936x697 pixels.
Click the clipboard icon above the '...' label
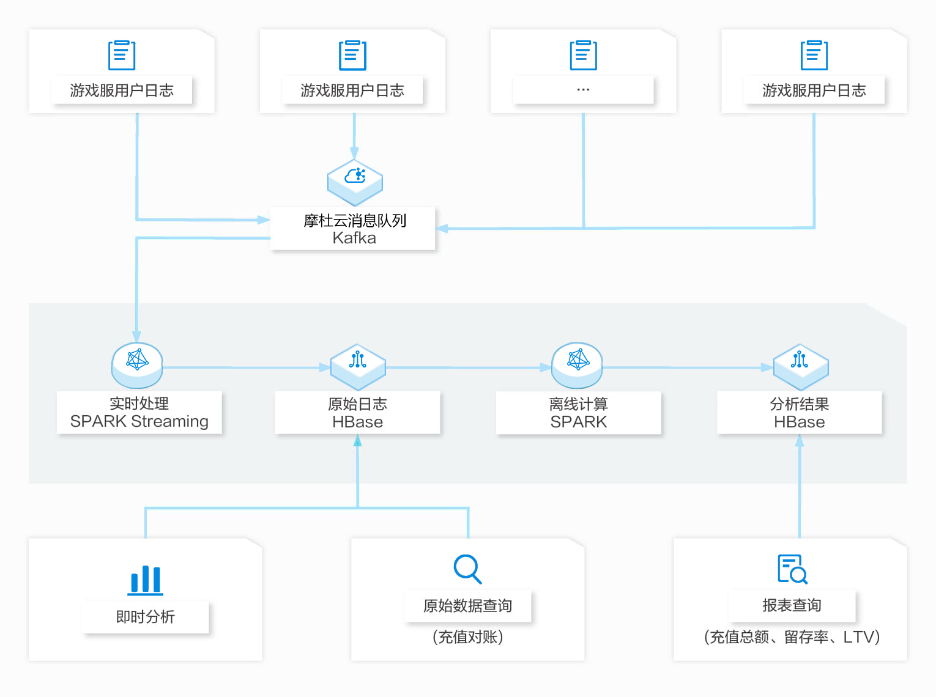coord(584,55)
